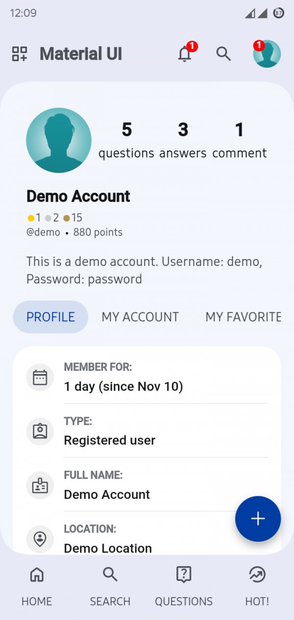Open the user avatar menu in header
Viewport: 294px width, 620px height.
(267, 54)
